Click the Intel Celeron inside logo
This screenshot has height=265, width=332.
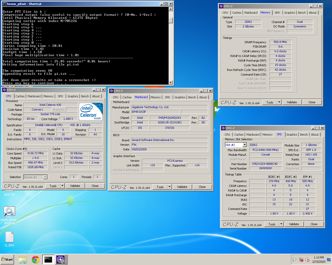coord(91,112)
